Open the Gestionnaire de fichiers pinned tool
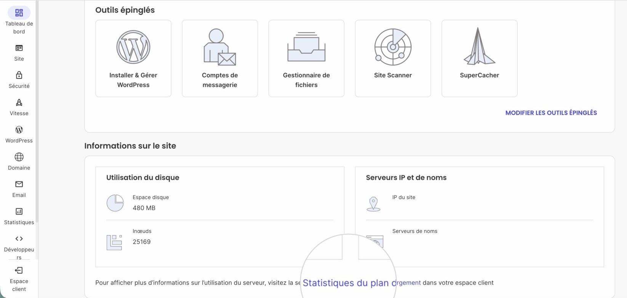627x298 pixels. click(x=306, y=58)
